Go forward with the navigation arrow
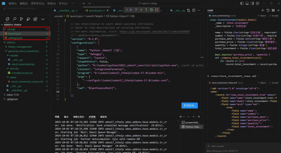This screenshot has width=281, height=153. 89,3
